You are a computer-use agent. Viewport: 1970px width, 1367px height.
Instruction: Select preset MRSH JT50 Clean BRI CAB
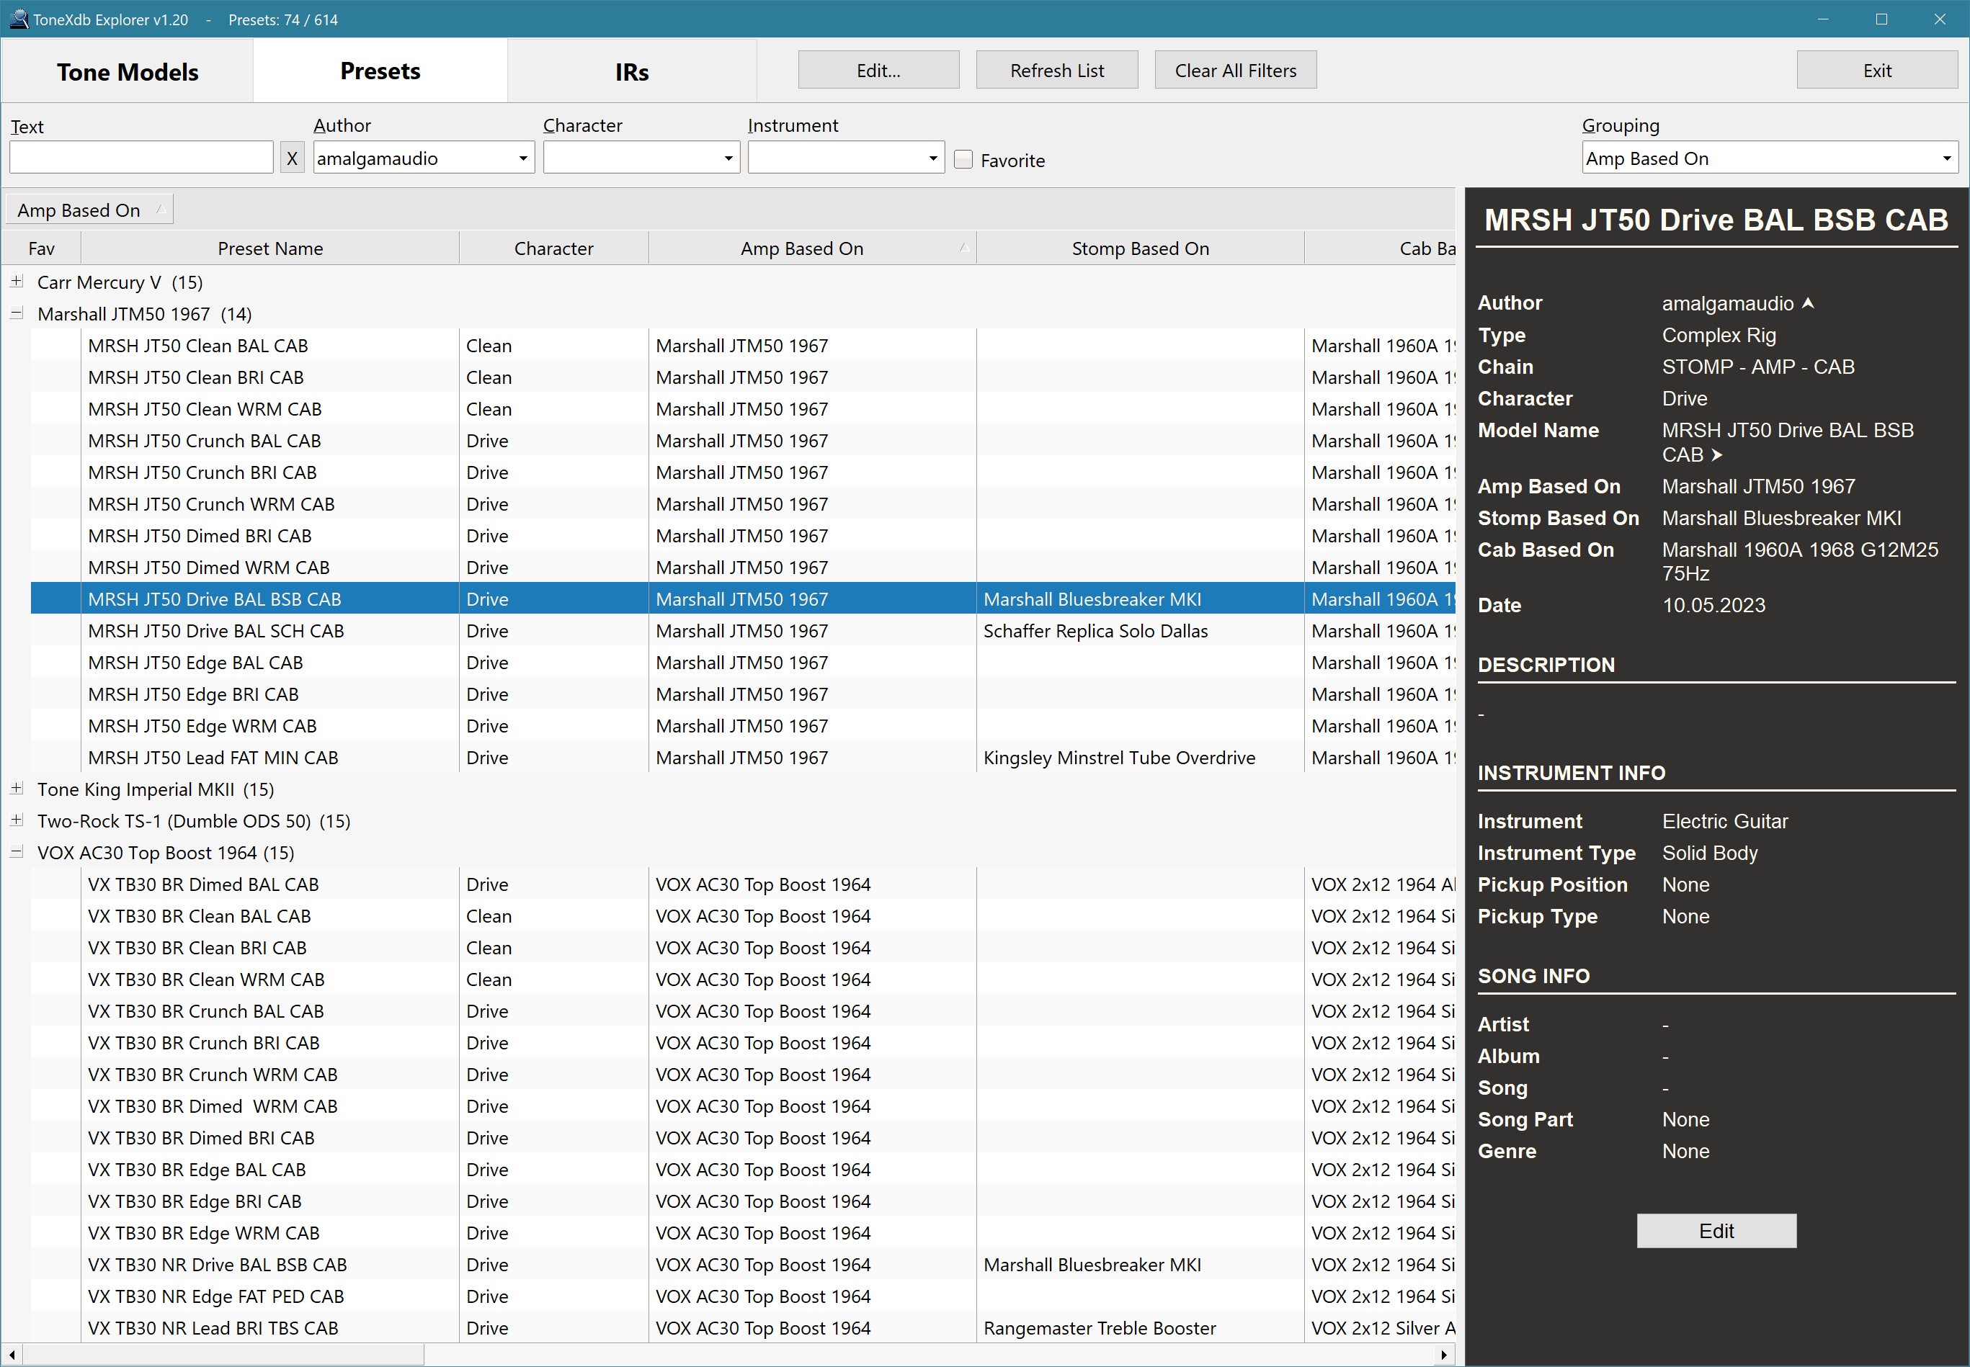tap(195, 377)
